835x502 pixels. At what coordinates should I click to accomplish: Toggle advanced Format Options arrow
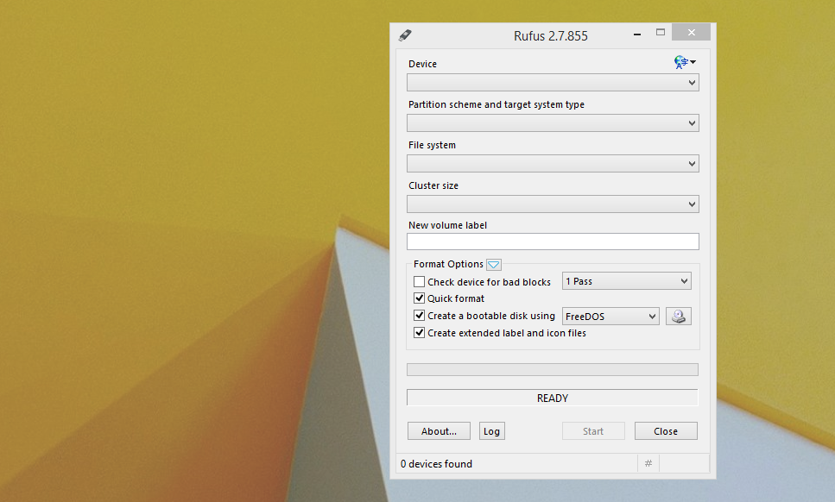[x=494, y=264]
